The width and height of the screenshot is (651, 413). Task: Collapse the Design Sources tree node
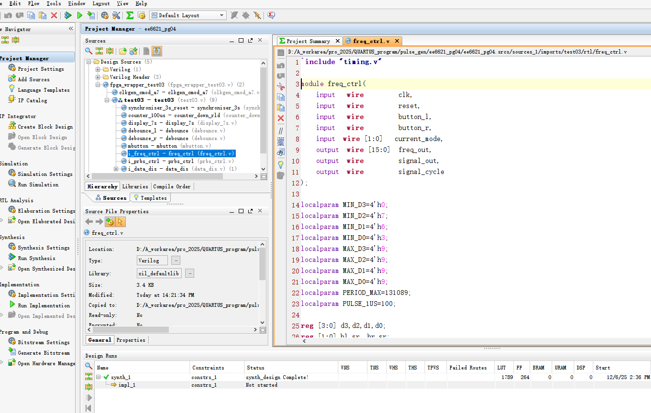pos(89,62)
